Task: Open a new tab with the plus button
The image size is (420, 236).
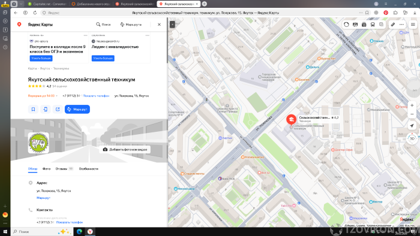Action: (204, 4)
